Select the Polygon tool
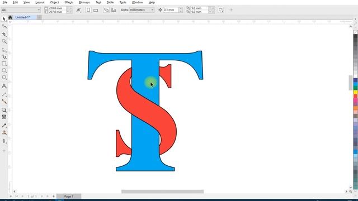Image resolution: width=358 pixels, height=201 pixels. point(4,77)
